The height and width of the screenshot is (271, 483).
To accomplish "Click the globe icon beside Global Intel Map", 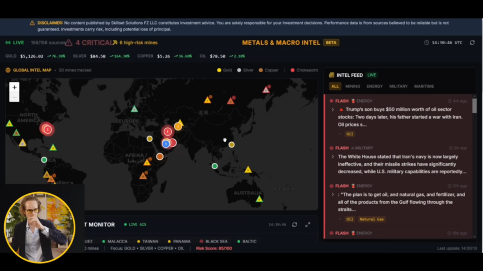I will (8, 70).
